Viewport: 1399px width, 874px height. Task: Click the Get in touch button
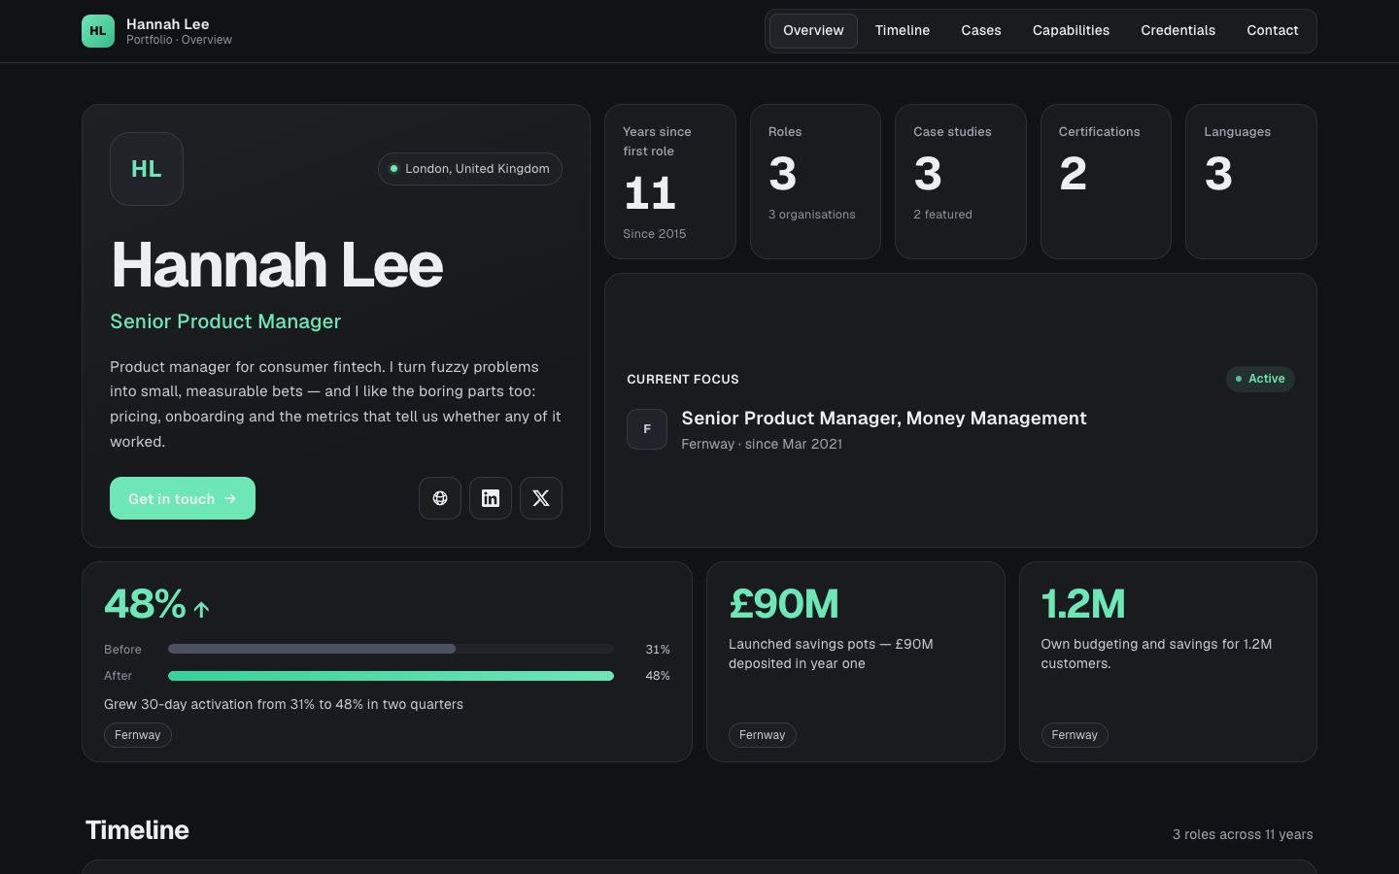[x=183, y=498]
